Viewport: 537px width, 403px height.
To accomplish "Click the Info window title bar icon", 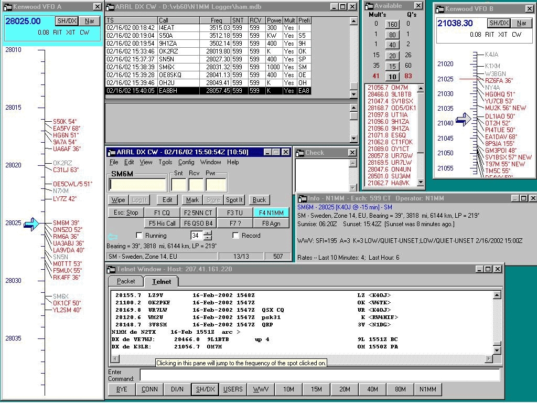I will [x=302, y=198].
